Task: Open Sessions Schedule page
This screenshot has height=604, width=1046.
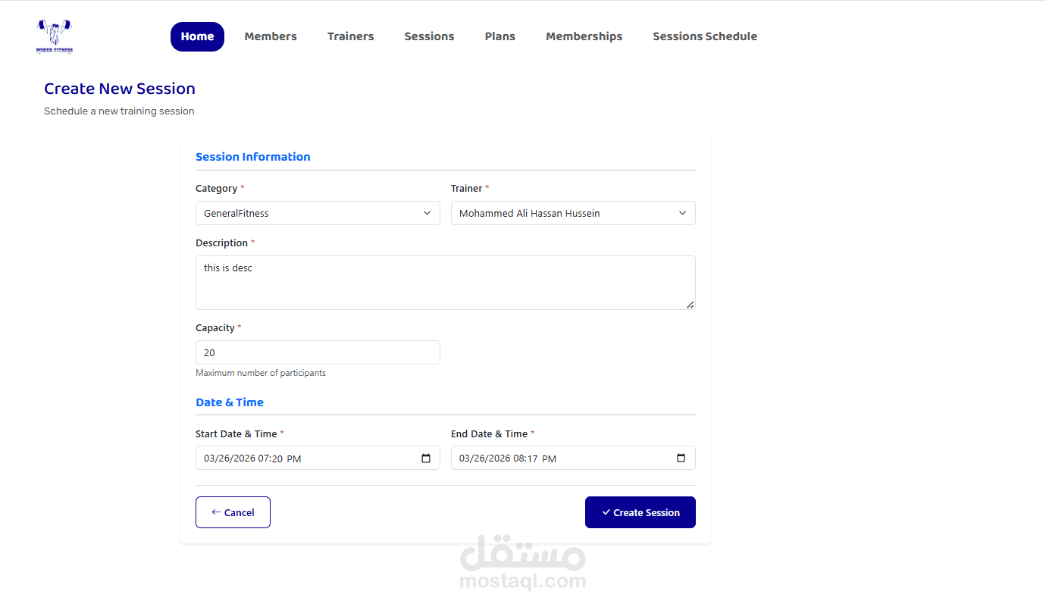Action: tap(705, 36)
